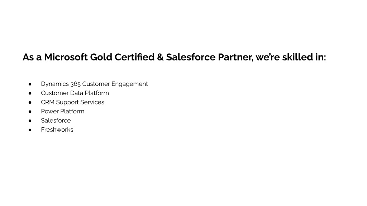Click the word "Microsoft" in the heading
Viewport: 367px width, 206px height.
tap(66, 57)
